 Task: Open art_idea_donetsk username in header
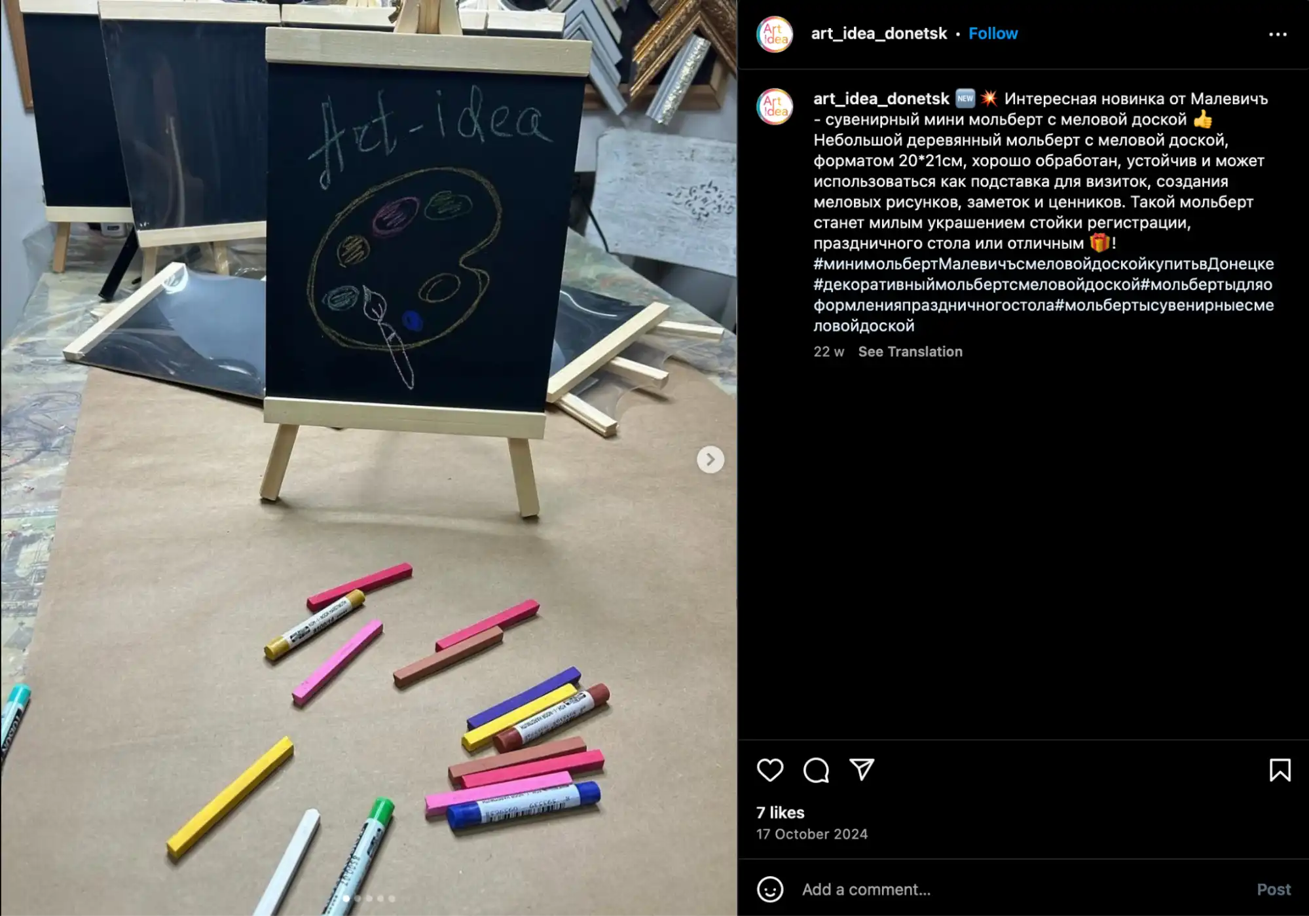coord(879,33)
